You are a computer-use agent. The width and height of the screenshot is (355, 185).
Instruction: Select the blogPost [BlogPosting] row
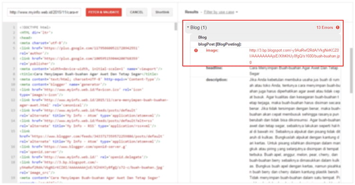click(266, 44)
